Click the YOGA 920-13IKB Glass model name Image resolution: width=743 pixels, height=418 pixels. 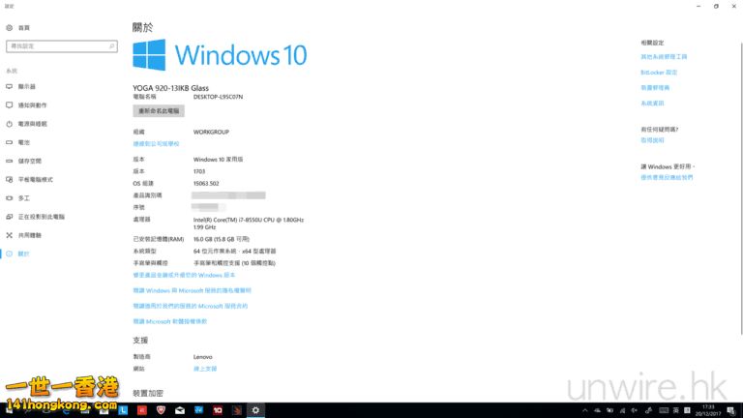click(x=170, y=88)
